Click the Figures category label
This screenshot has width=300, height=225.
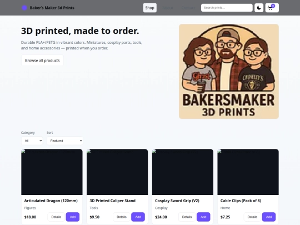pyautogui.click(x=30, y=208)
